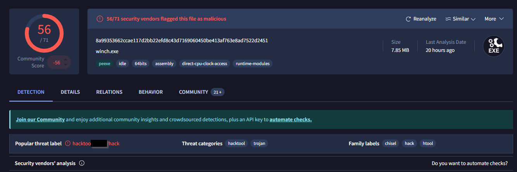Click the alert icon next to Popular threat label
The image size is (517, 172).
68,143
